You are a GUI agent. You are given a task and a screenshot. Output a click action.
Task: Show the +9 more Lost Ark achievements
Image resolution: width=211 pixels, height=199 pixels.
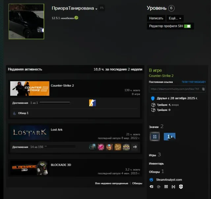pyautogui.click(x=135, y=147)
